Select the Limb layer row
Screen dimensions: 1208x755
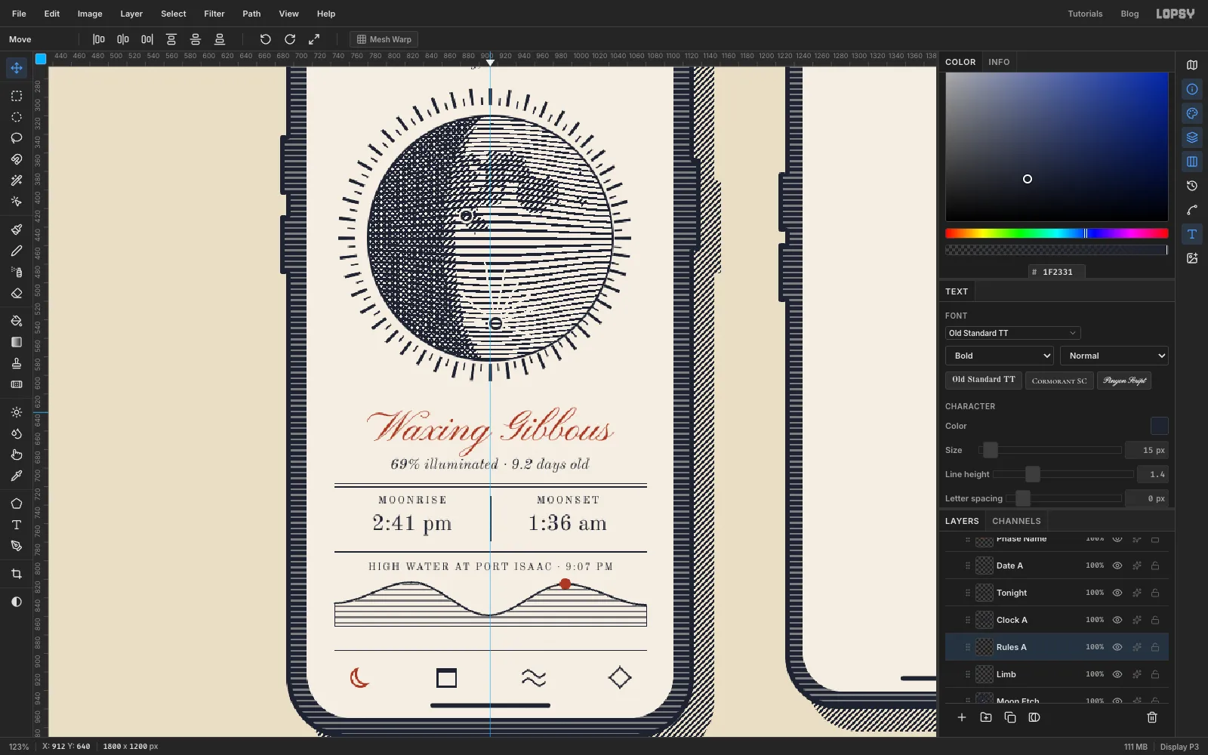pyautogui.click(x=1056, y=674)
